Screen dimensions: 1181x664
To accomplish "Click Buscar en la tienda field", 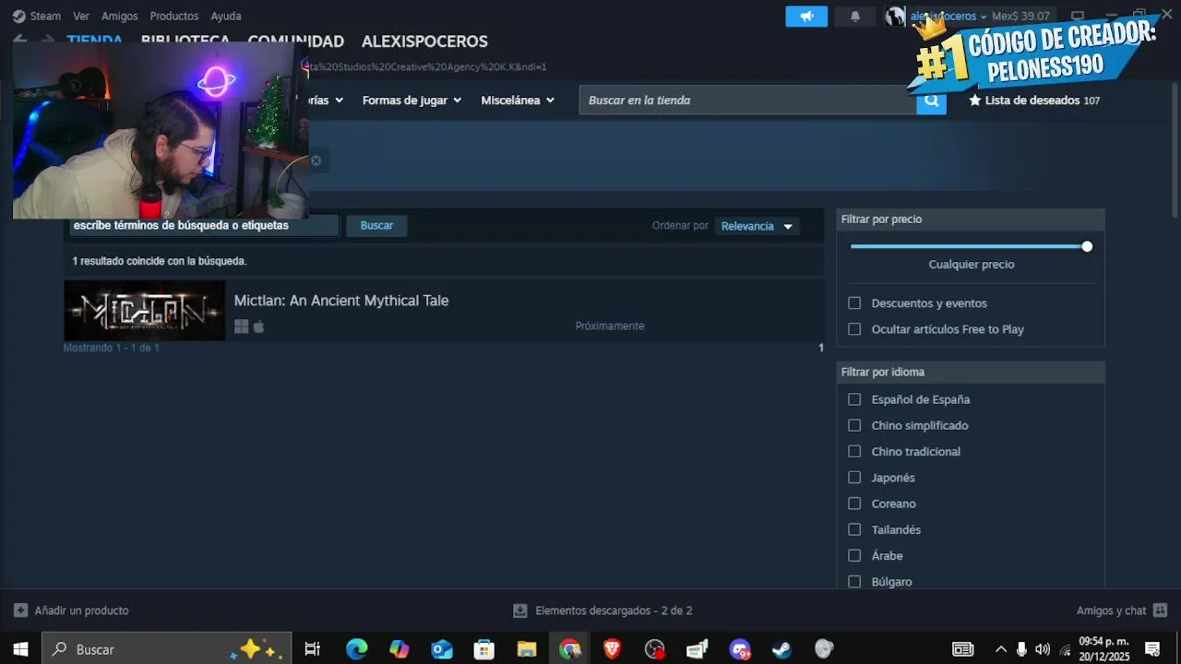I will (747, 101).
